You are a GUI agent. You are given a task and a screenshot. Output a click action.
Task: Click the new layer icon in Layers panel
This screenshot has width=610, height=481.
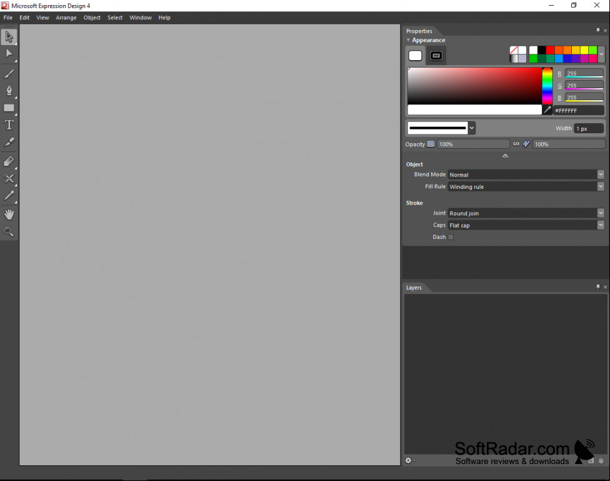click(x=591, y=460)
